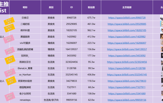Click the nickname cell xx_Hanhan
This screenshot has width=163, height=103.
(25, 75)
